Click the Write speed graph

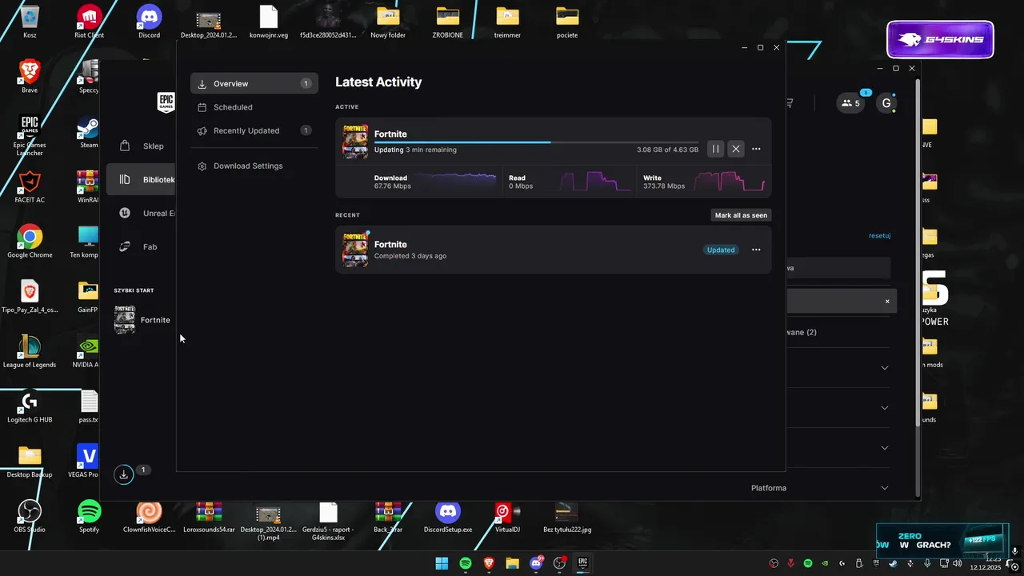coord(730,181)
